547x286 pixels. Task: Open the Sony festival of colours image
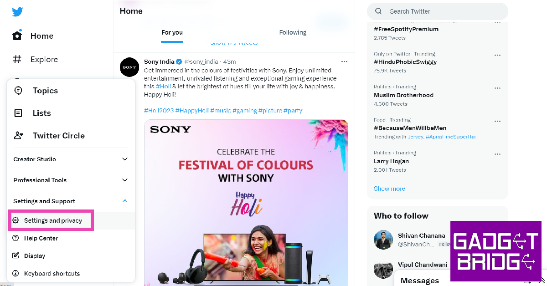pos(246,200)
